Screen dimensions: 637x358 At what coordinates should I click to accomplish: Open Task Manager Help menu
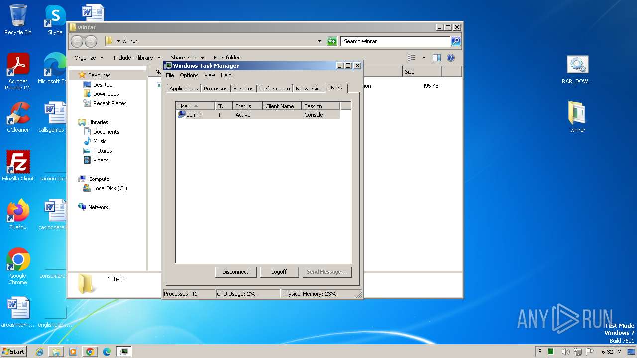226,75
